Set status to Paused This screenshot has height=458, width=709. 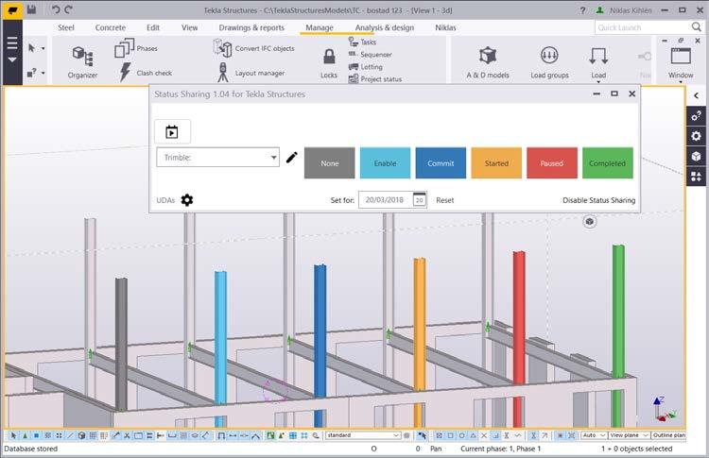pyautogui.click(x=552, y=163)
